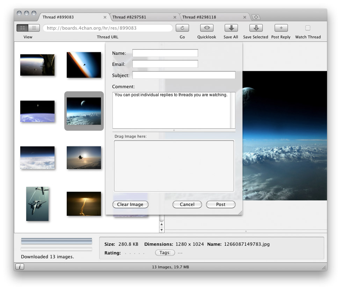Click 'Downloaded 13 images.' status text
The width and height of the screenshot is (341, 290).
click(x=48, y=257)
